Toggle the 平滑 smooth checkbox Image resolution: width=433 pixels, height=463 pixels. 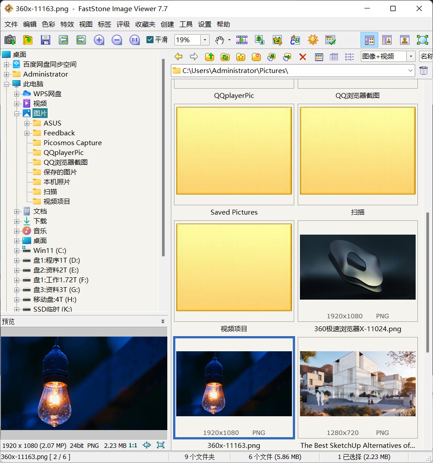tap(150, 40)
